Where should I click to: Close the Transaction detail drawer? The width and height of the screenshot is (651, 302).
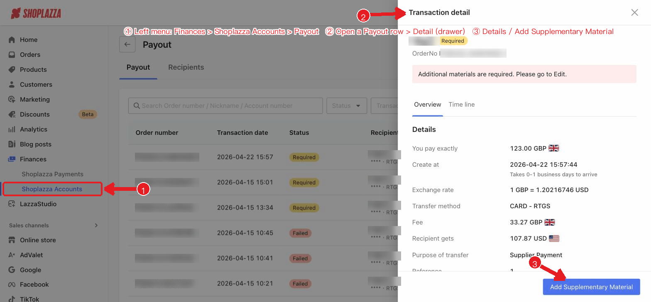634,12
